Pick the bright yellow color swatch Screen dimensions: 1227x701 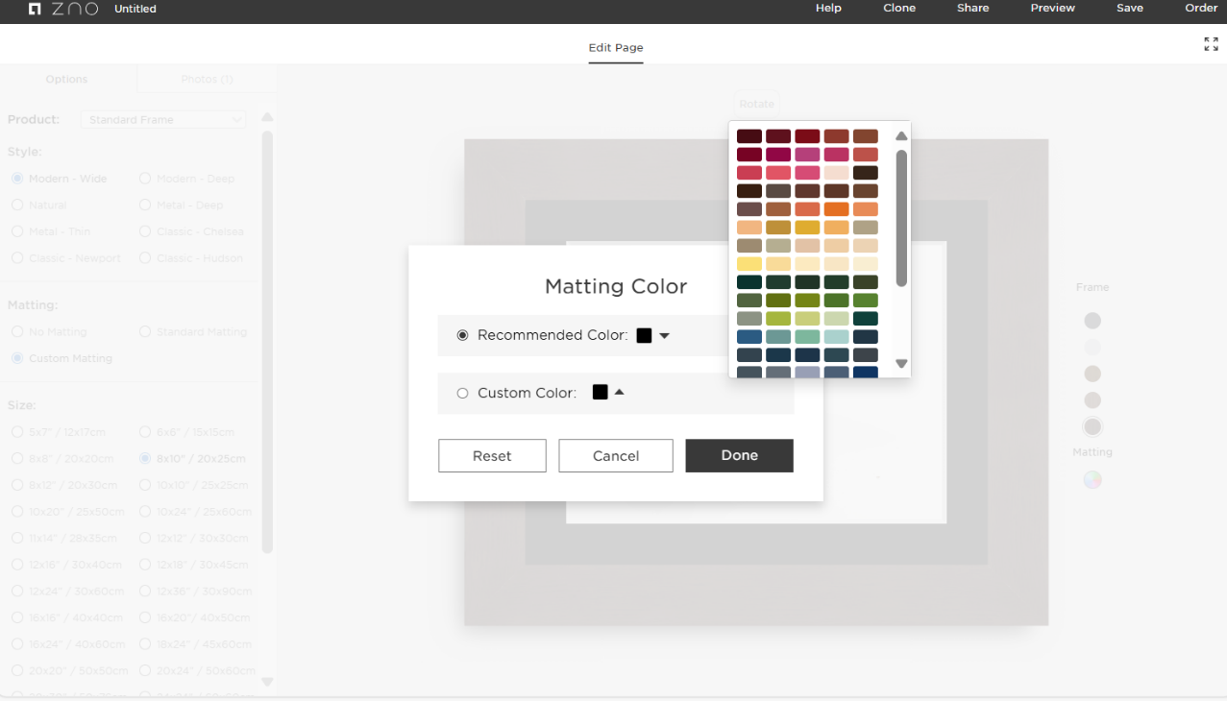click(x=749, y=263)
